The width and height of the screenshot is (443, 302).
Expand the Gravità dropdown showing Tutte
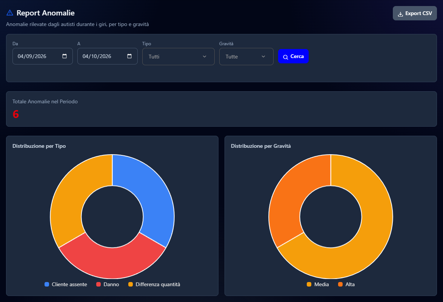[x=246, y=57]
